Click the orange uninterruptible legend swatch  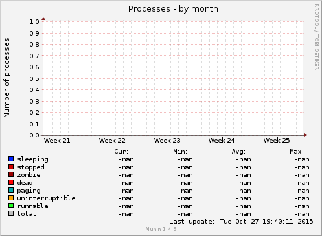(11, 198)
